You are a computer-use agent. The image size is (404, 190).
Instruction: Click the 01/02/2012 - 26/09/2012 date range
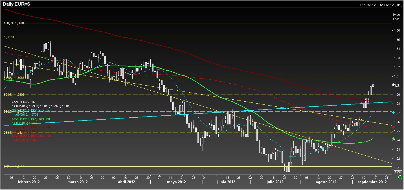coord(381,5)
